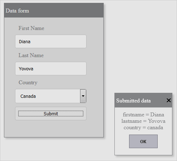Open the Country dropdown arrow
Viewport: 177px width, 161px height.
[83, 96]
